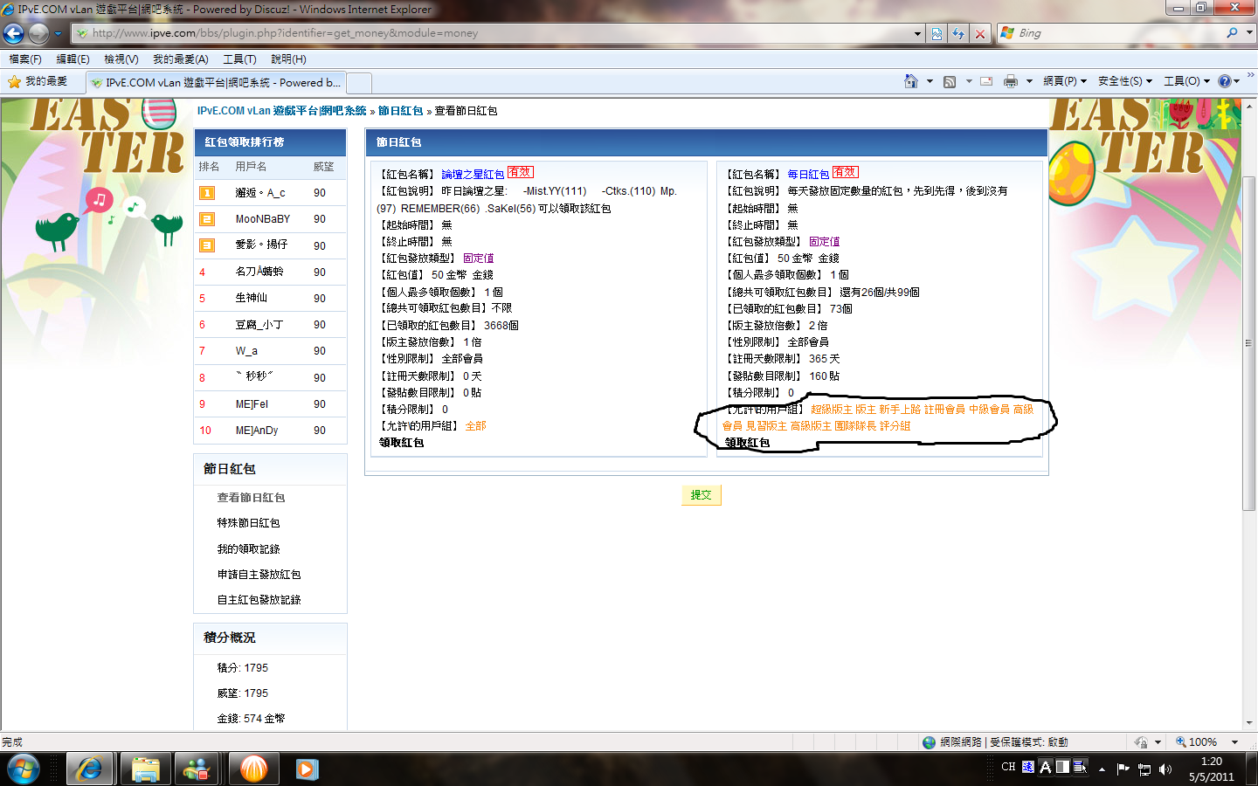Screen dimensions: 1258x786
Task: Open Internet Explorer on the taskbar
Action: coord(89,769)
